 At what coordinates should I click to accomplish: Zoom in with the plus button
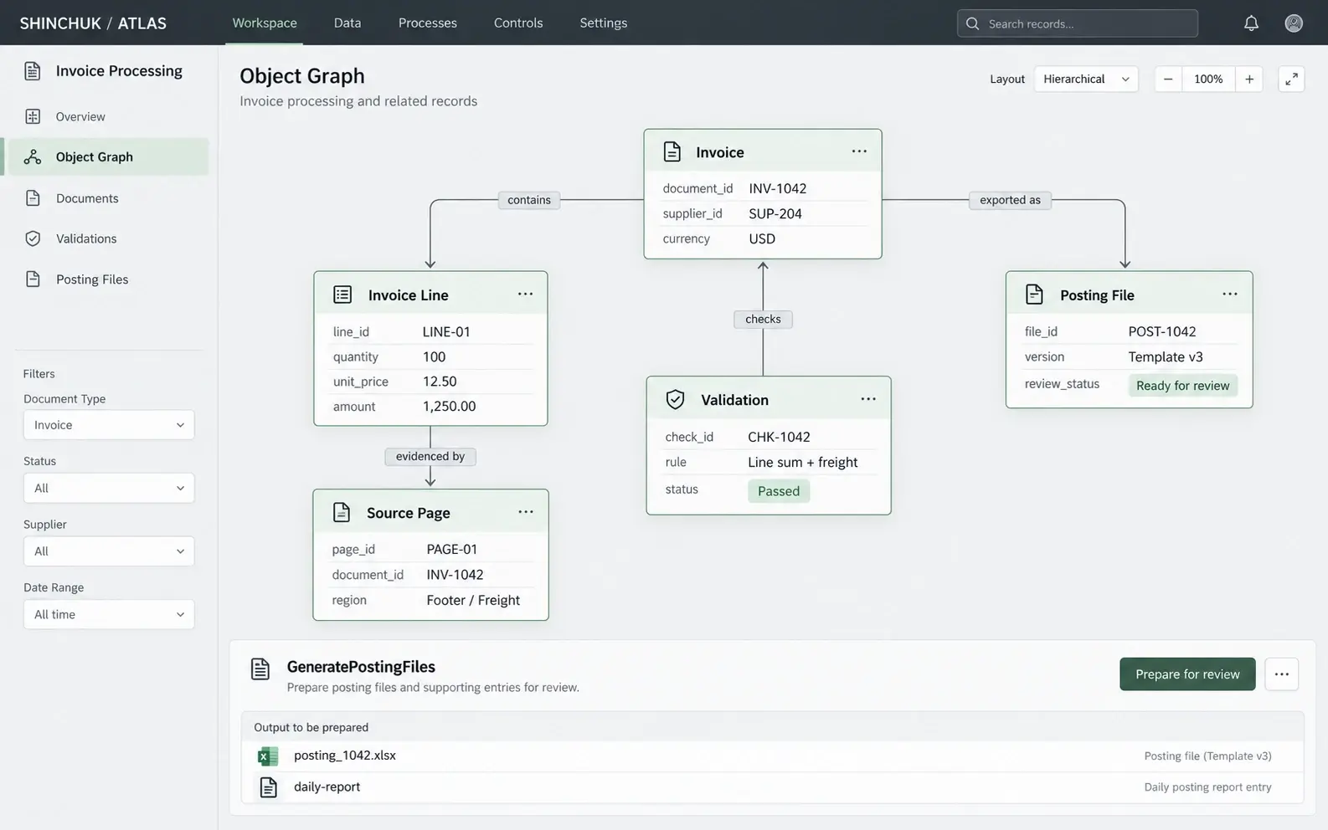coord(1249,79)
